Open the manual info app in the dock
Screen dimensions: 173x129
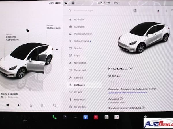[106, 117]
